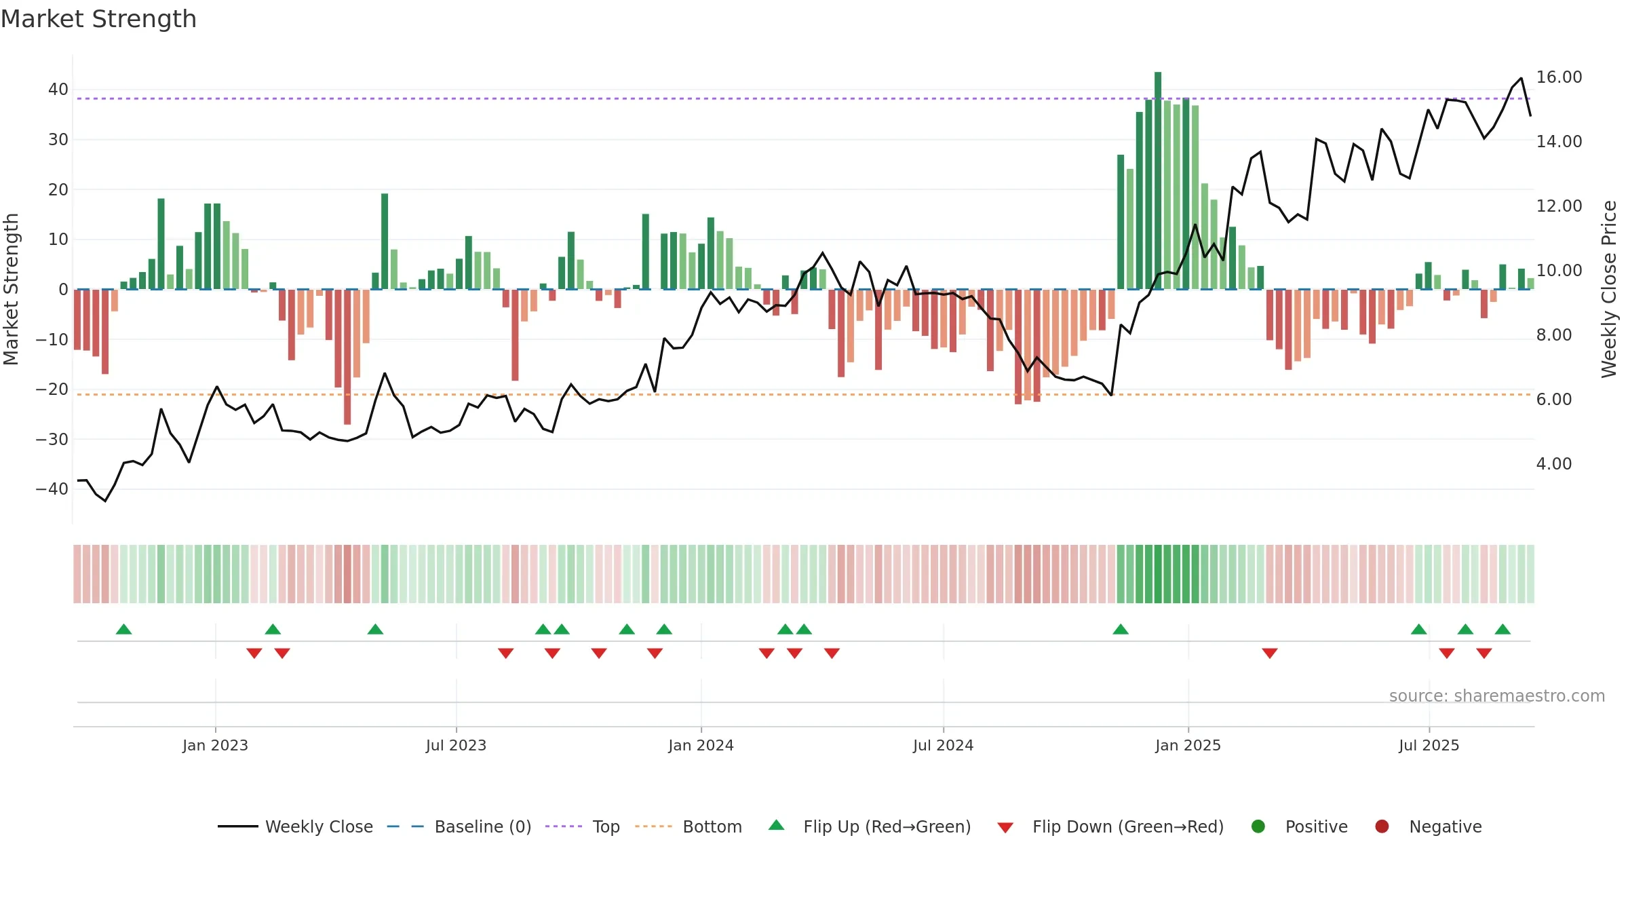
Task: Click the source: sharemaestro.com text
Action: coord(1497,696)
